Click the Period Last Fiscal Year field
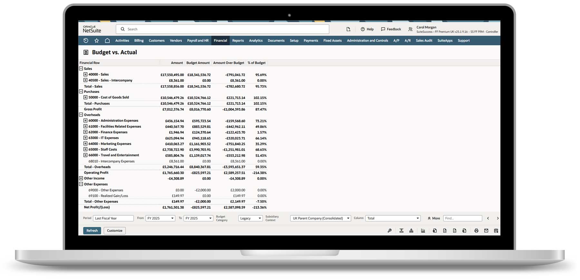This screenshot has width=580, height=280. (113, 218)
